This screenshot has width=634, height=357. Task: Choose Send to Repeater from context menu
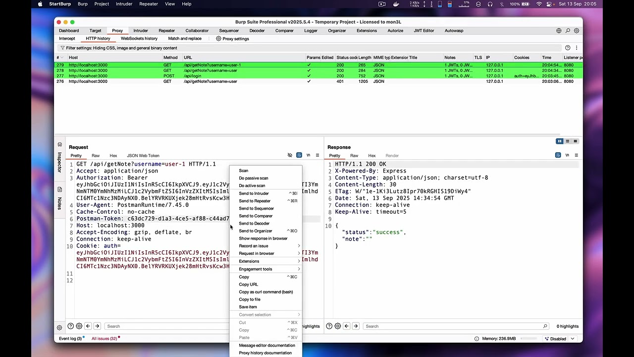pos(266,201)
